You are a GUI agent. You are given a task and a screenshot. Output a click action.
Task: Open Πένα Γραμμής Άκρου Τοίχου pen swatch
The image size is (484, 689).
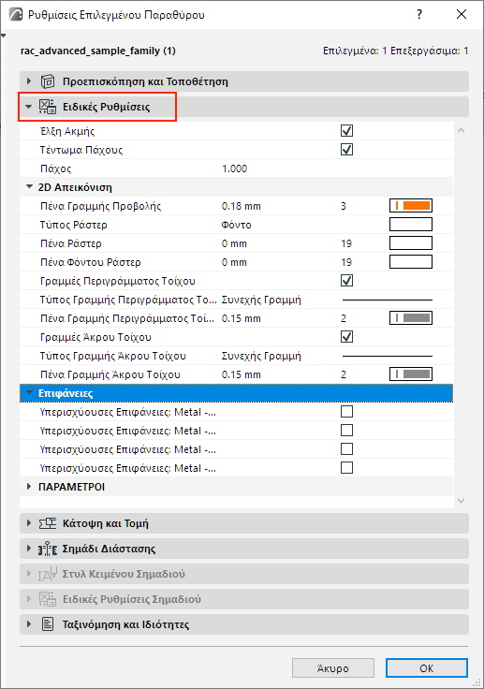[x=411, y=374]
